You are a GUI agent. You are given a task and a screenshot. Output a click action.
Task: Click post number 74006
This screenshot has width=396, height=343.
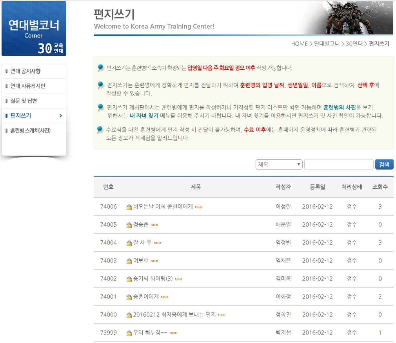108,207
